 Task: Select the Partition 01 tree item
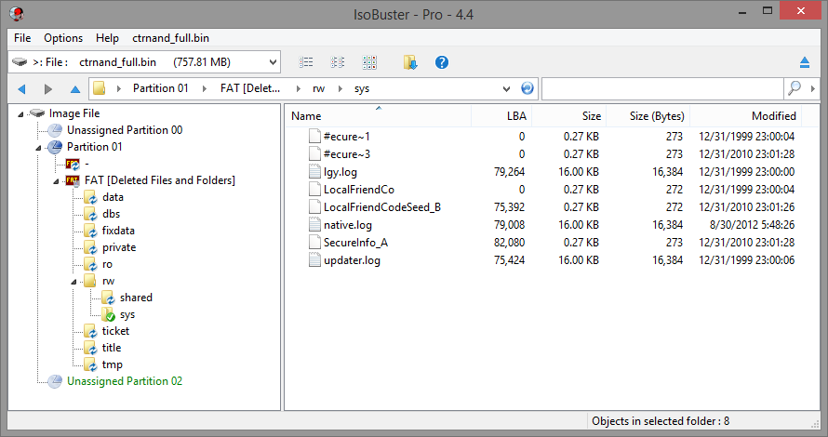94,147
